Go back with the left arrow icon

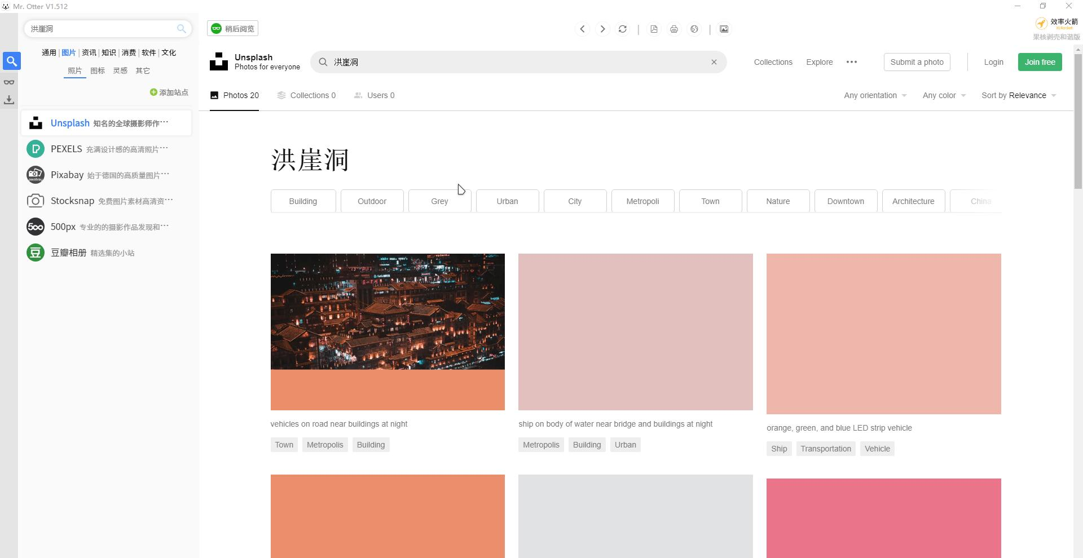coord(582,29)
